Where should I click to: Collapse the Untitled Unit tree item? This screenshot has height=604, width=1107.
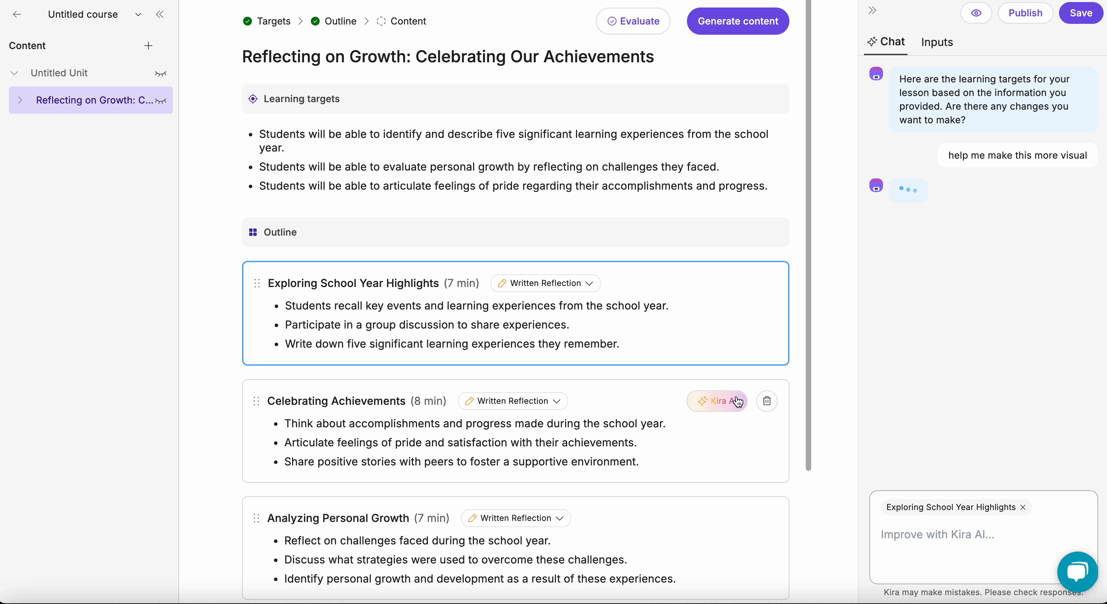coord(14,73)
